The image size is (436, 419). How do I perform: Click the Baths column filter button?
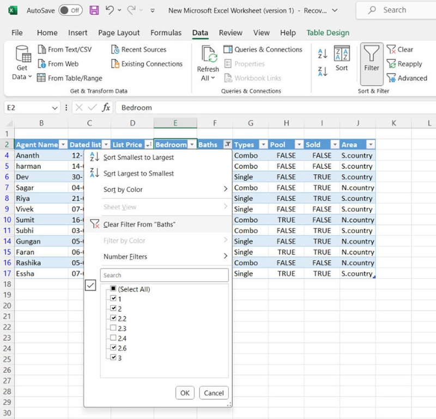click(227, 144)
